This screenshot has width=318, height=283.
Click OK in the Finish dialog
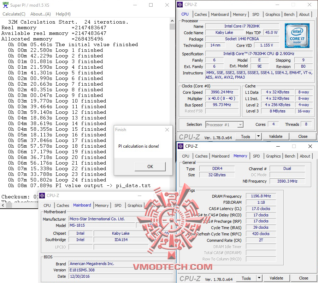coord(150,166)
